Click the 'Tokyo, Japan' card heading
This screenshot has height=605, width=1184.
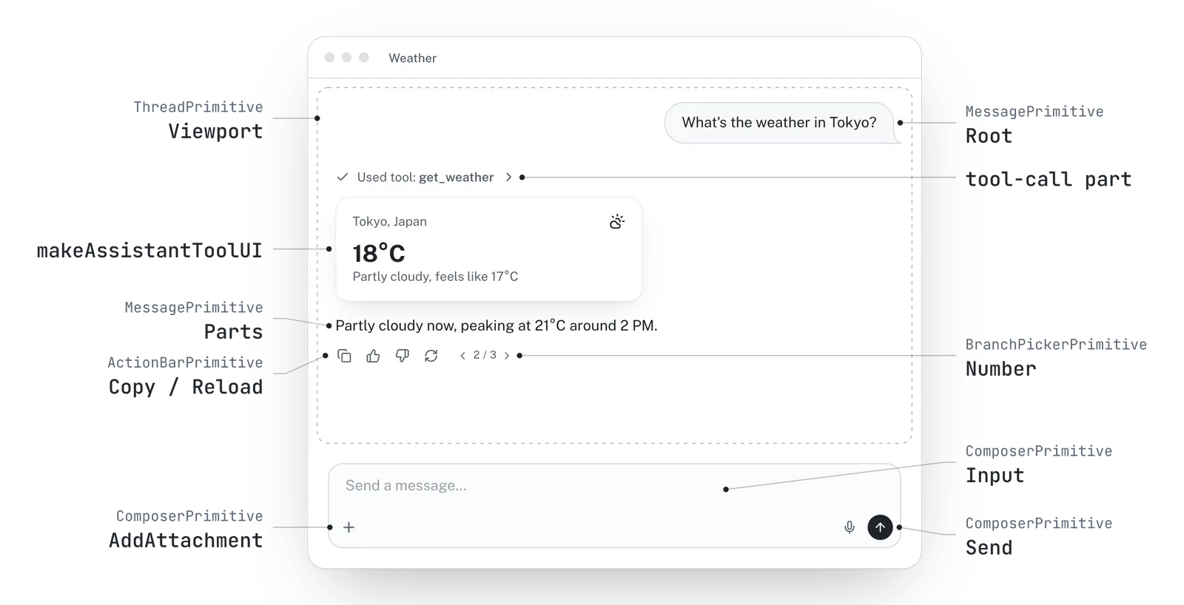coord(389,221)
